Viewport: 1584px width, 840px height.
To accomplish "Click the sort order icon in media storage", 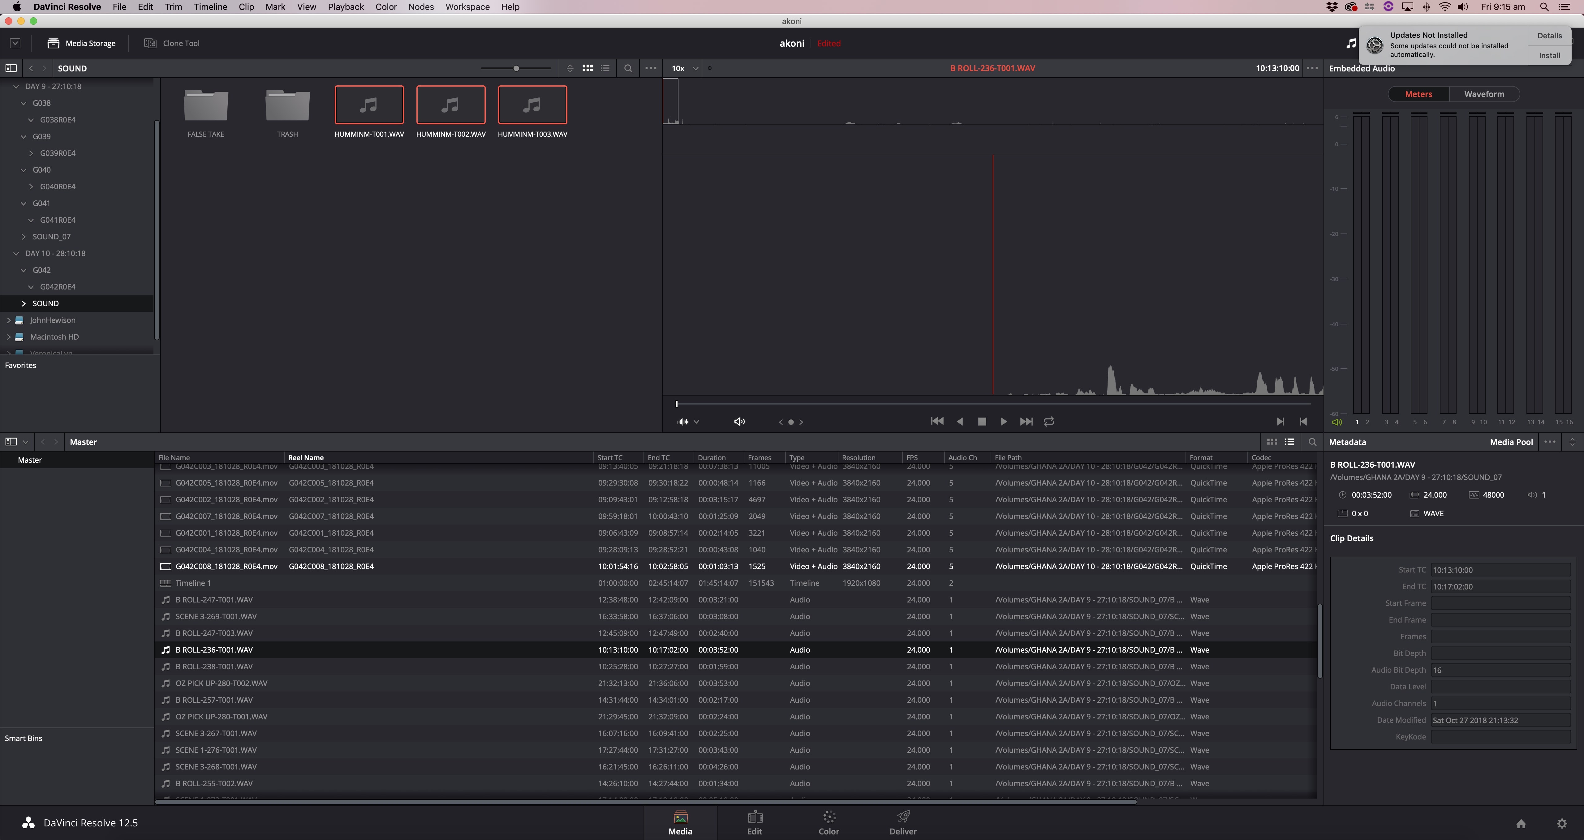I will pos(570,68).
